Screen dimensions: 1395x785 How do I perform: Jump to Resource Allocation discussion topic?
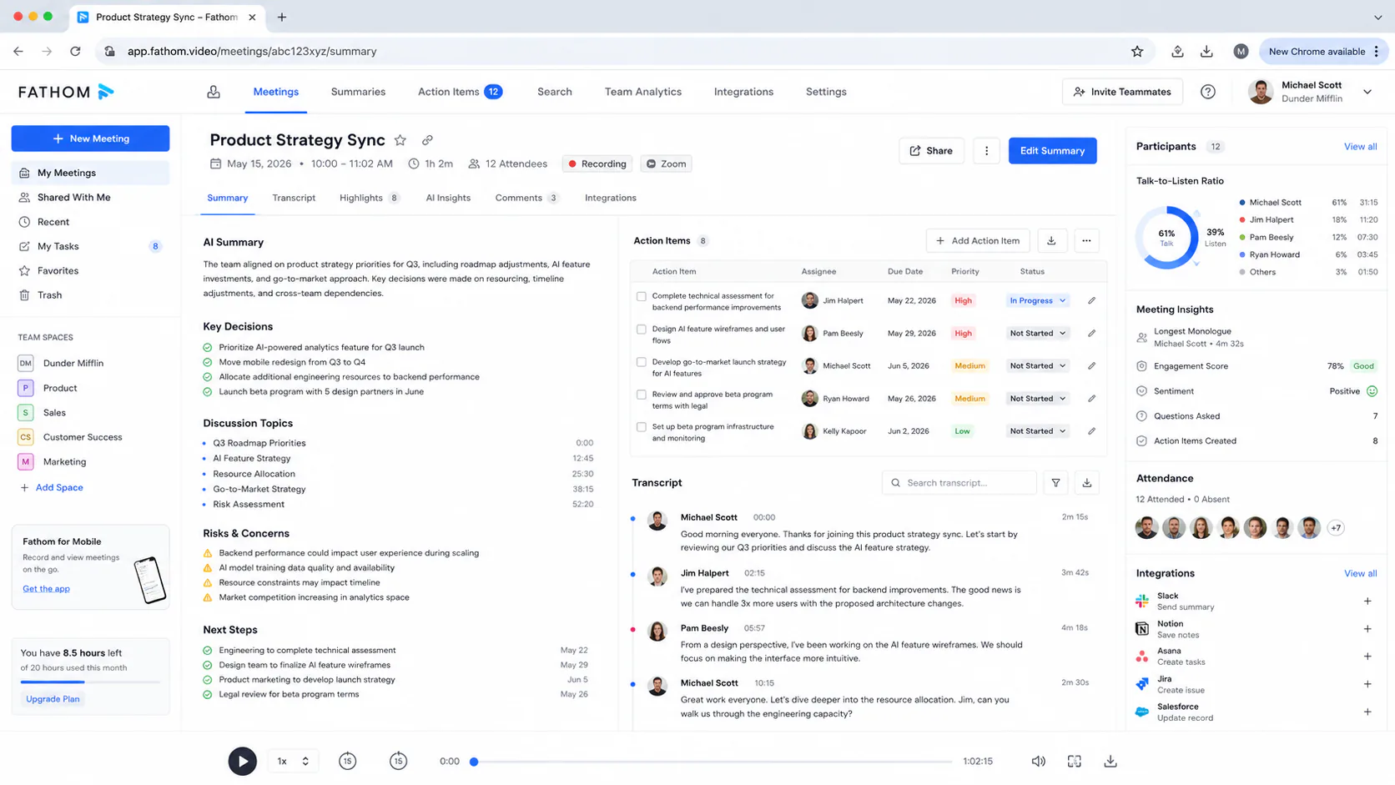tap(254, 474)
